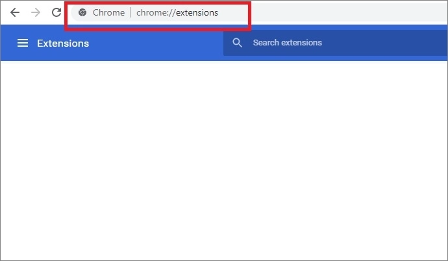This screenshot has height=261, width=448.
Task: Reload the extensions page
Action: pyautogui.click(x=56, y=12)
